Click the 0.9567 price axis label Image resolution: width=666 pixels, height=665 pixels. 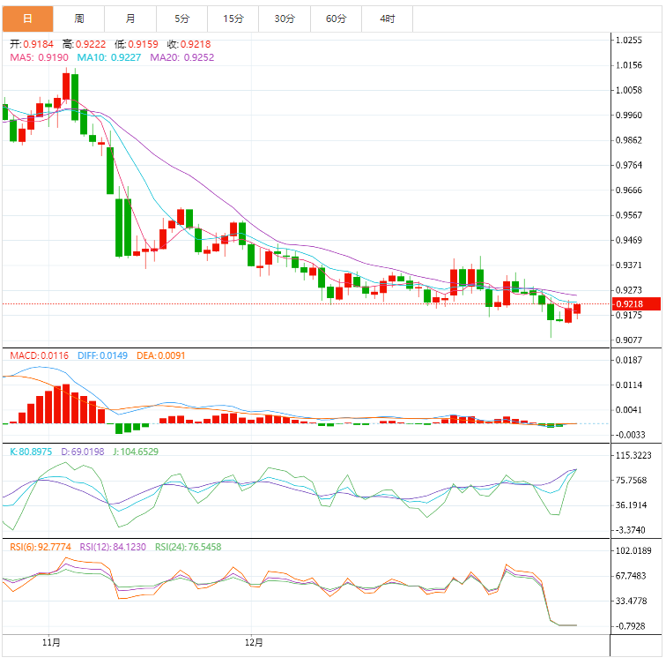click(629, 215)
